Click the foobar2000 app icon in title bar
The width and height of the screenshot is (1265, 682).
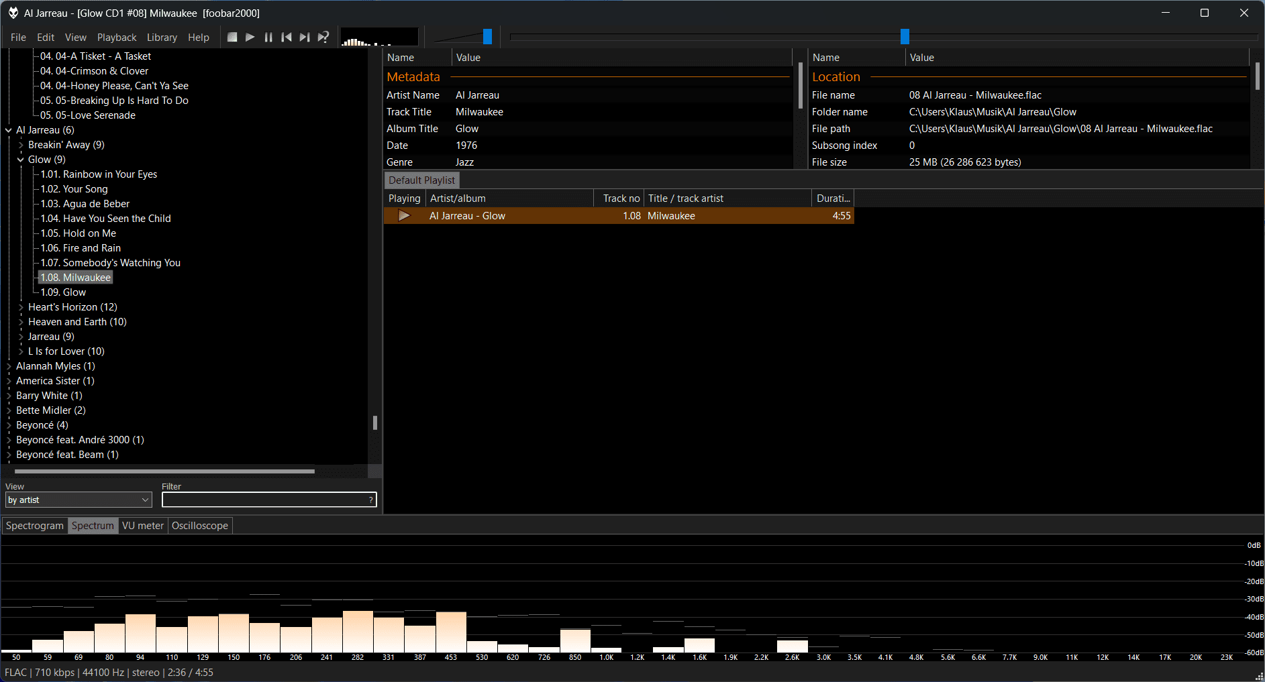13,13
